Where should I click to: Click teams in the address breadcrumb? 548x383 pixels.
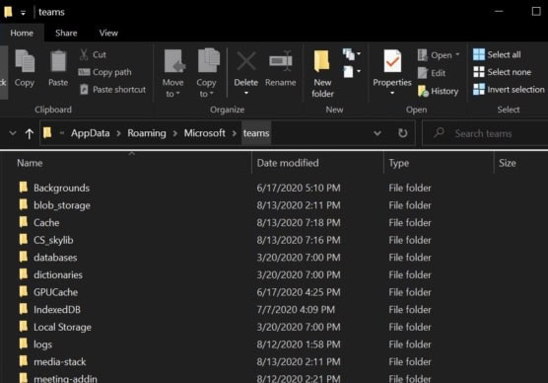pos(256,133)
